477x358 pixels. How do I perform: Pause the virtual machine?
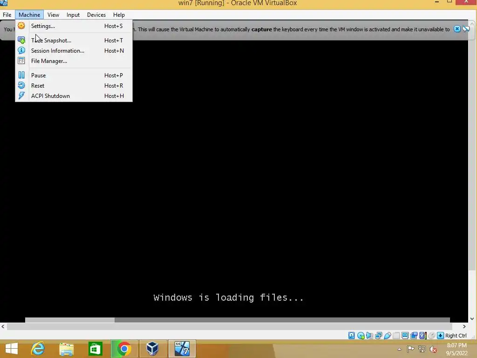[x=74, y=75]
